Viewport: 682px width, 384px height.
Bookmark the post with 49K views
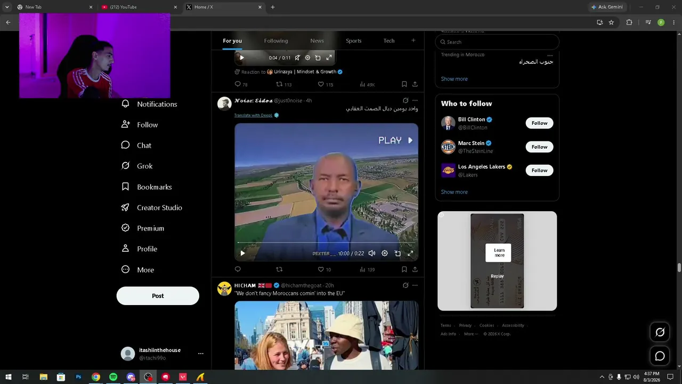point(404,84)
